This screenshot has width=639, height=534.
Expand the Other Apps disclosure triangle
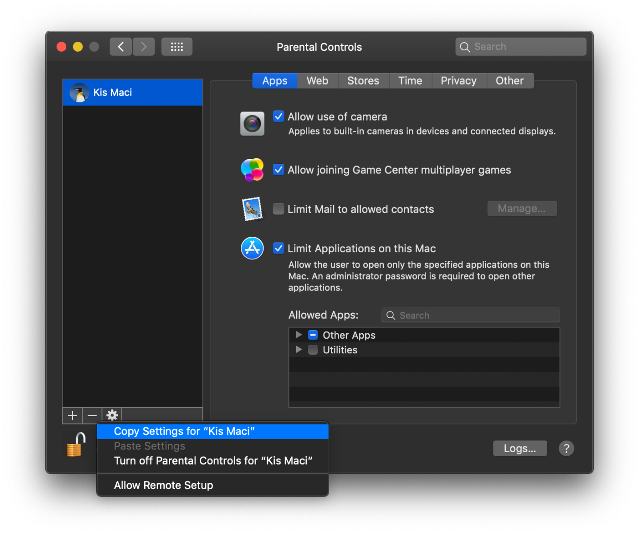coord(299,335)
